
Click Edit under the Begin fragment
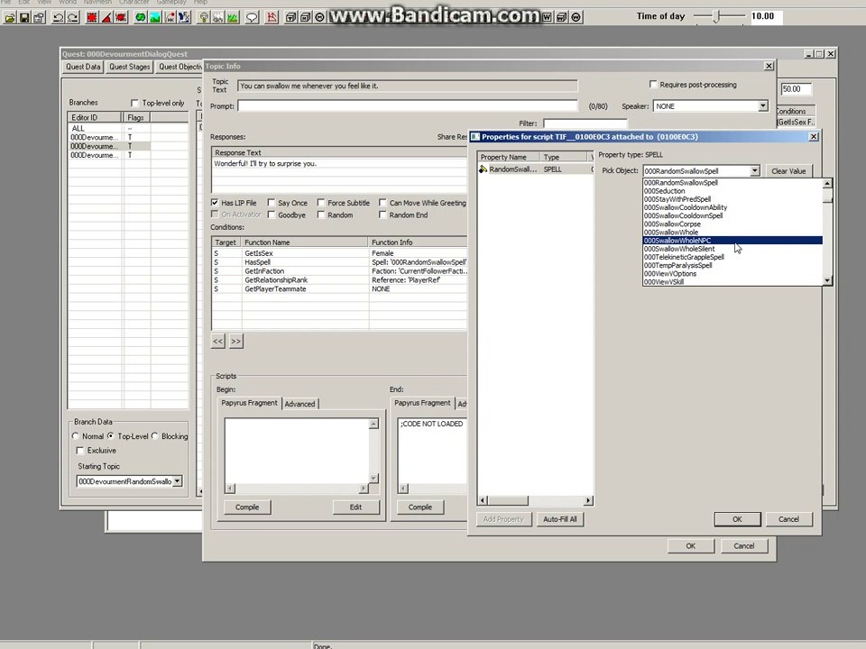[355, 507]
